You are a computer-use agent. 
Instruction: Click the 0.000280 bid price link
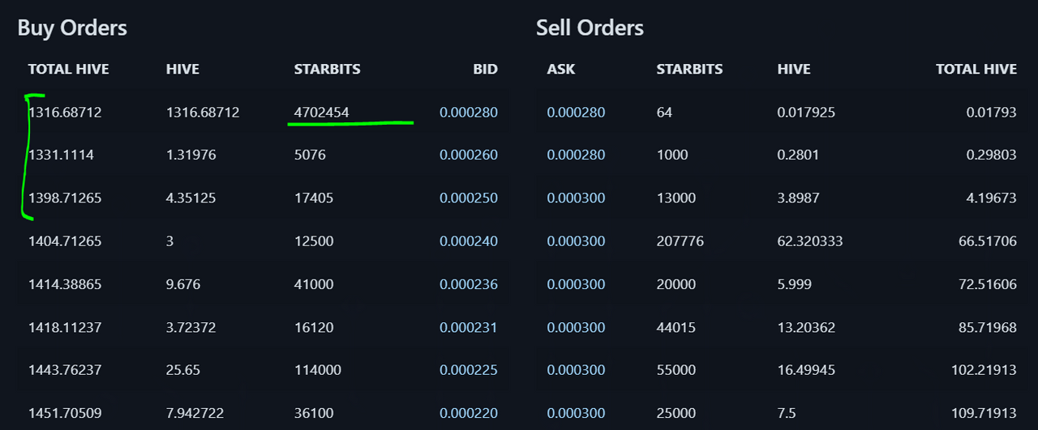469,113
